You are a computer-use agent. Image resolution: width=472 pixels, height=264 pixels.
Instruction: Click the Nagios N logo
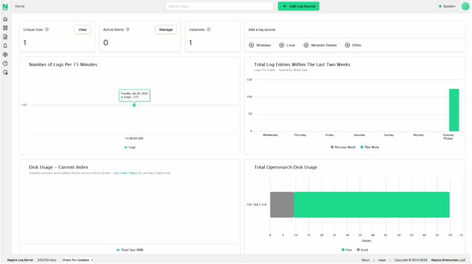[5, 6]
